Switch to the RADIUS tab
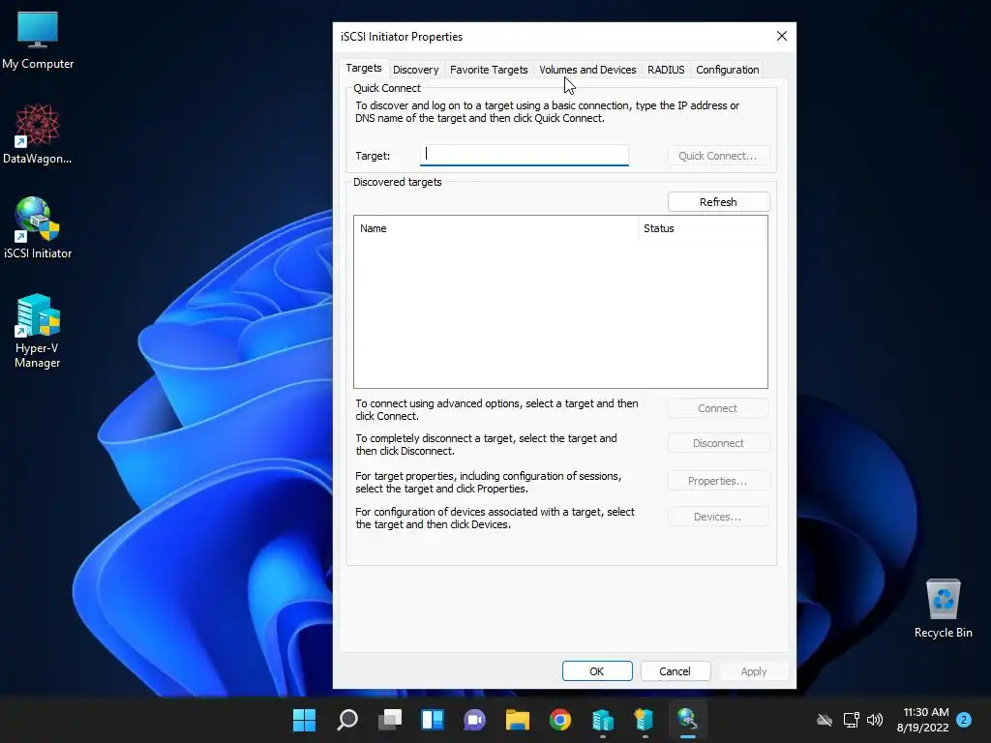This screenshot has height=743, width=991. click(x=666, y=70)
